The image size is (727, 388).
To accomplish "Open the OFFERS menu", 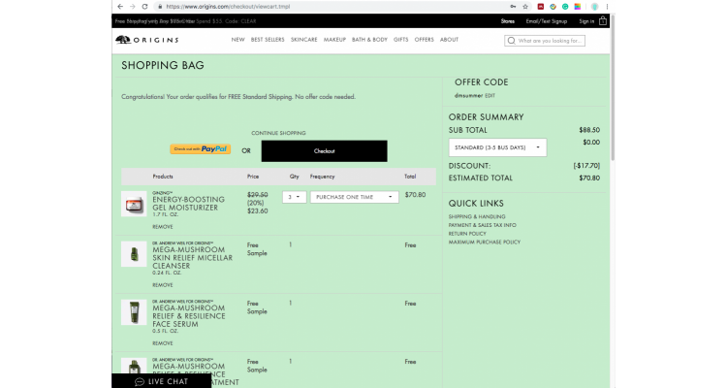I will click(424, 40).
